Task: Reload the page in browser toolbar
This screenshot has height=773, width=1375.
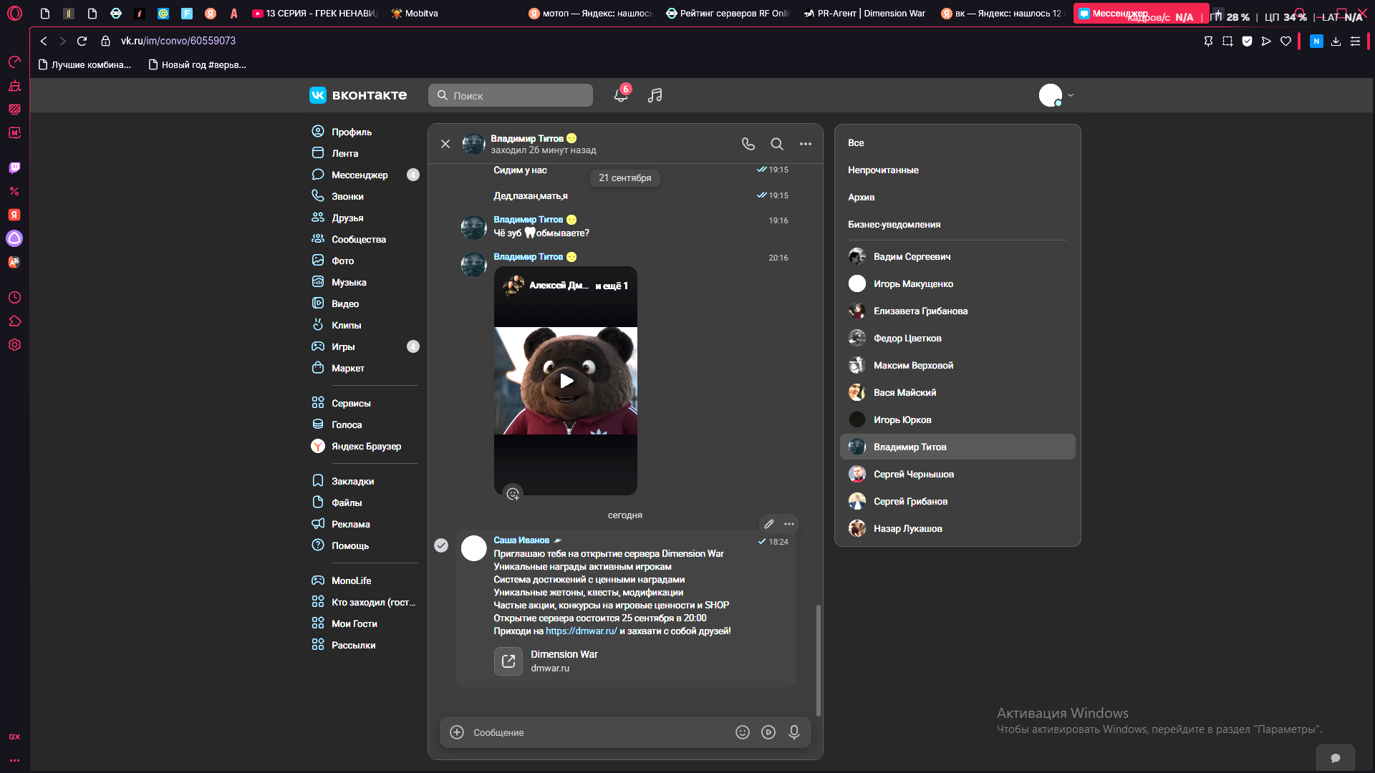Action: (x=82, y=41)
